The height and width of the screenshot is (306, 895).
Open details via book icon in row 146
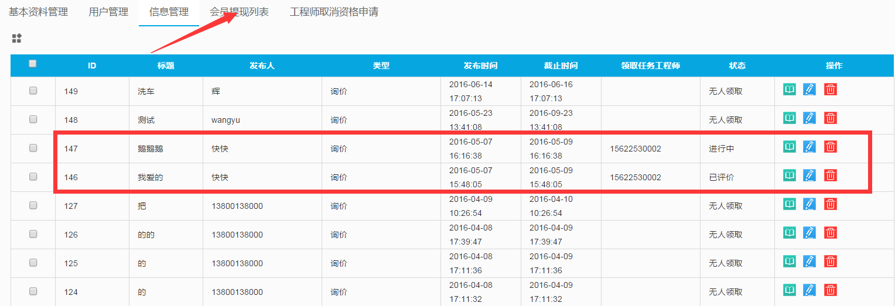[790, 175]
